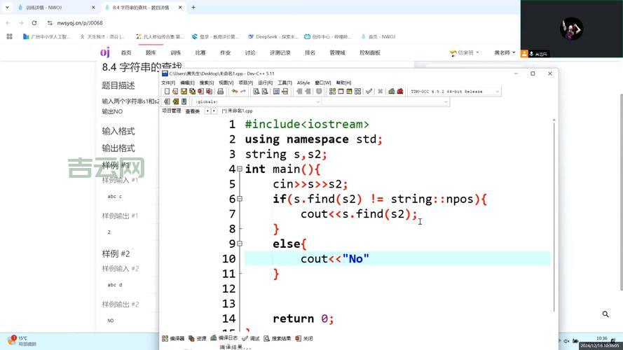Screen dimensions: 623x350
Task: Collapse the main function fold marker
Action: (x=239, y=169)
